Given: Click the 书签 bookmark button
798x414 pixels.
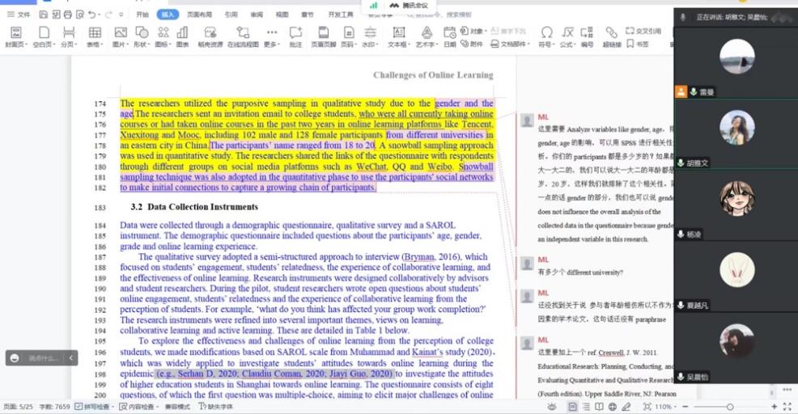Looking at the screenshot, I should [x=638, y=44].
